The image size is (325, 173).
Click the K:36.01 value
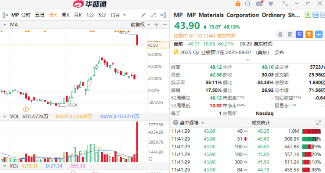point(29,166)
